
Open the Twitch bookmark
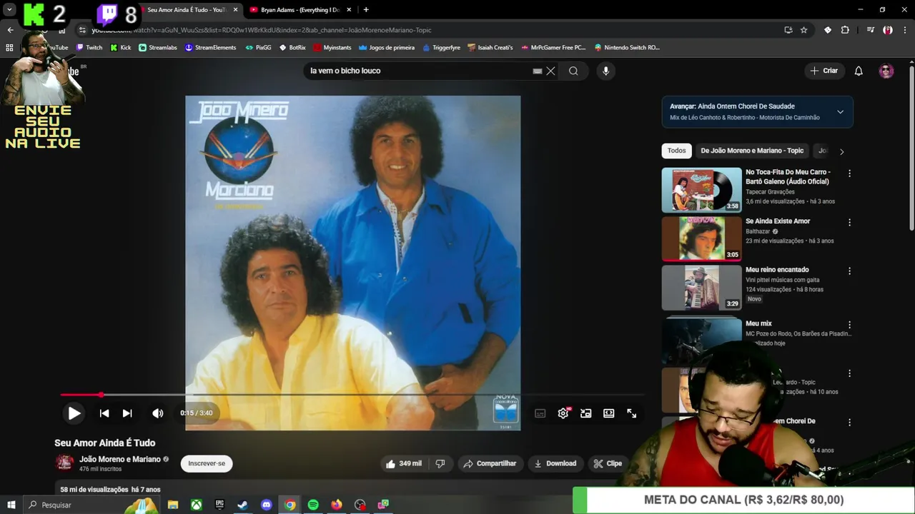[x=89, y=48]
